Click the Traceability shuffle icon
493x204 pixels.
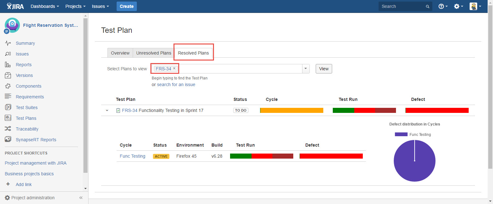pyautogui.click(x=8, y=129)
